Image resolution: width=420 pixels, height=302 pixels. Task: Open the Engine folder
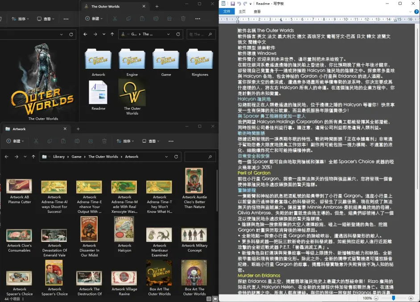(132, 59)
